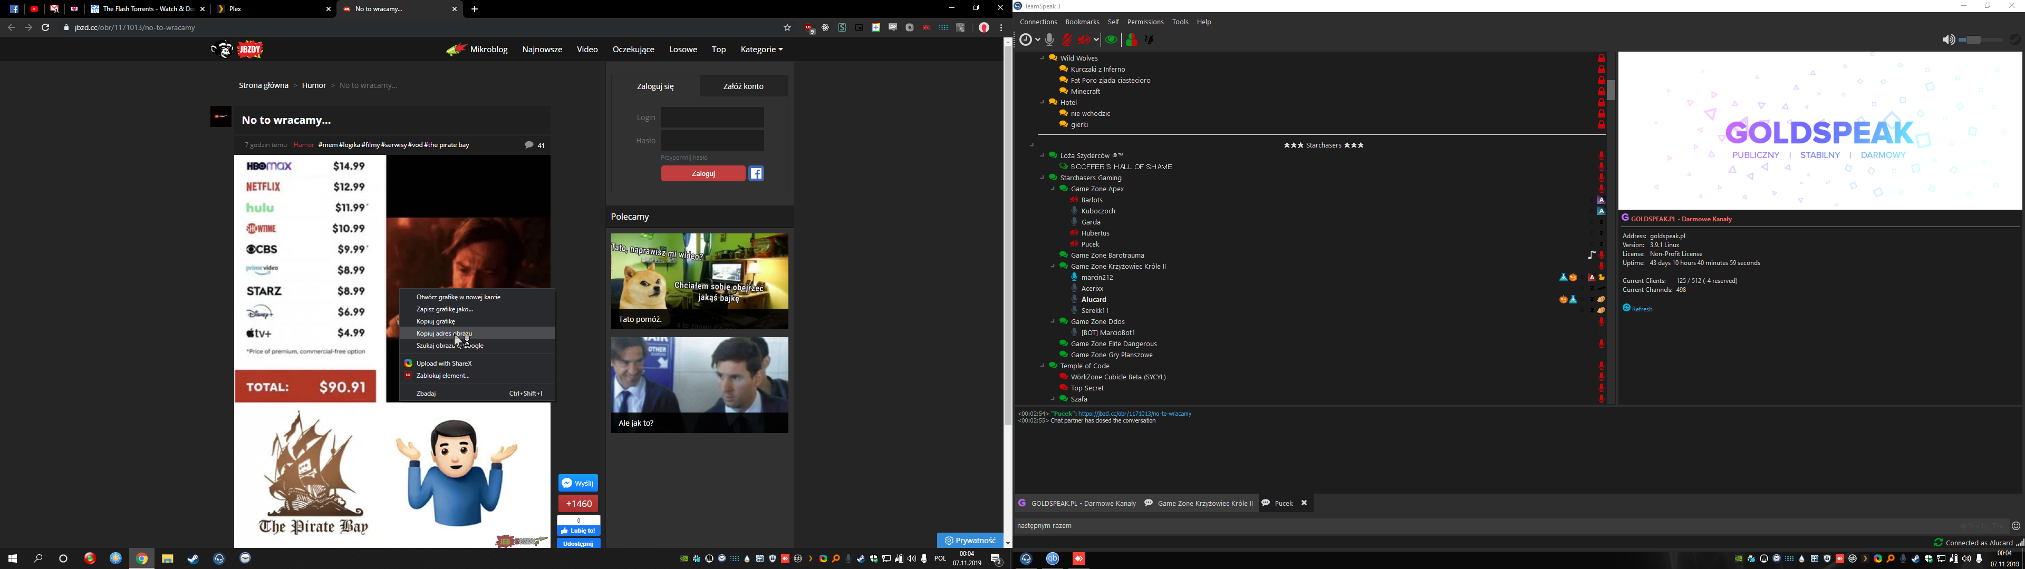Toggle mute speakers in TeamSpeak toolbar

(x=1085, y=40)
